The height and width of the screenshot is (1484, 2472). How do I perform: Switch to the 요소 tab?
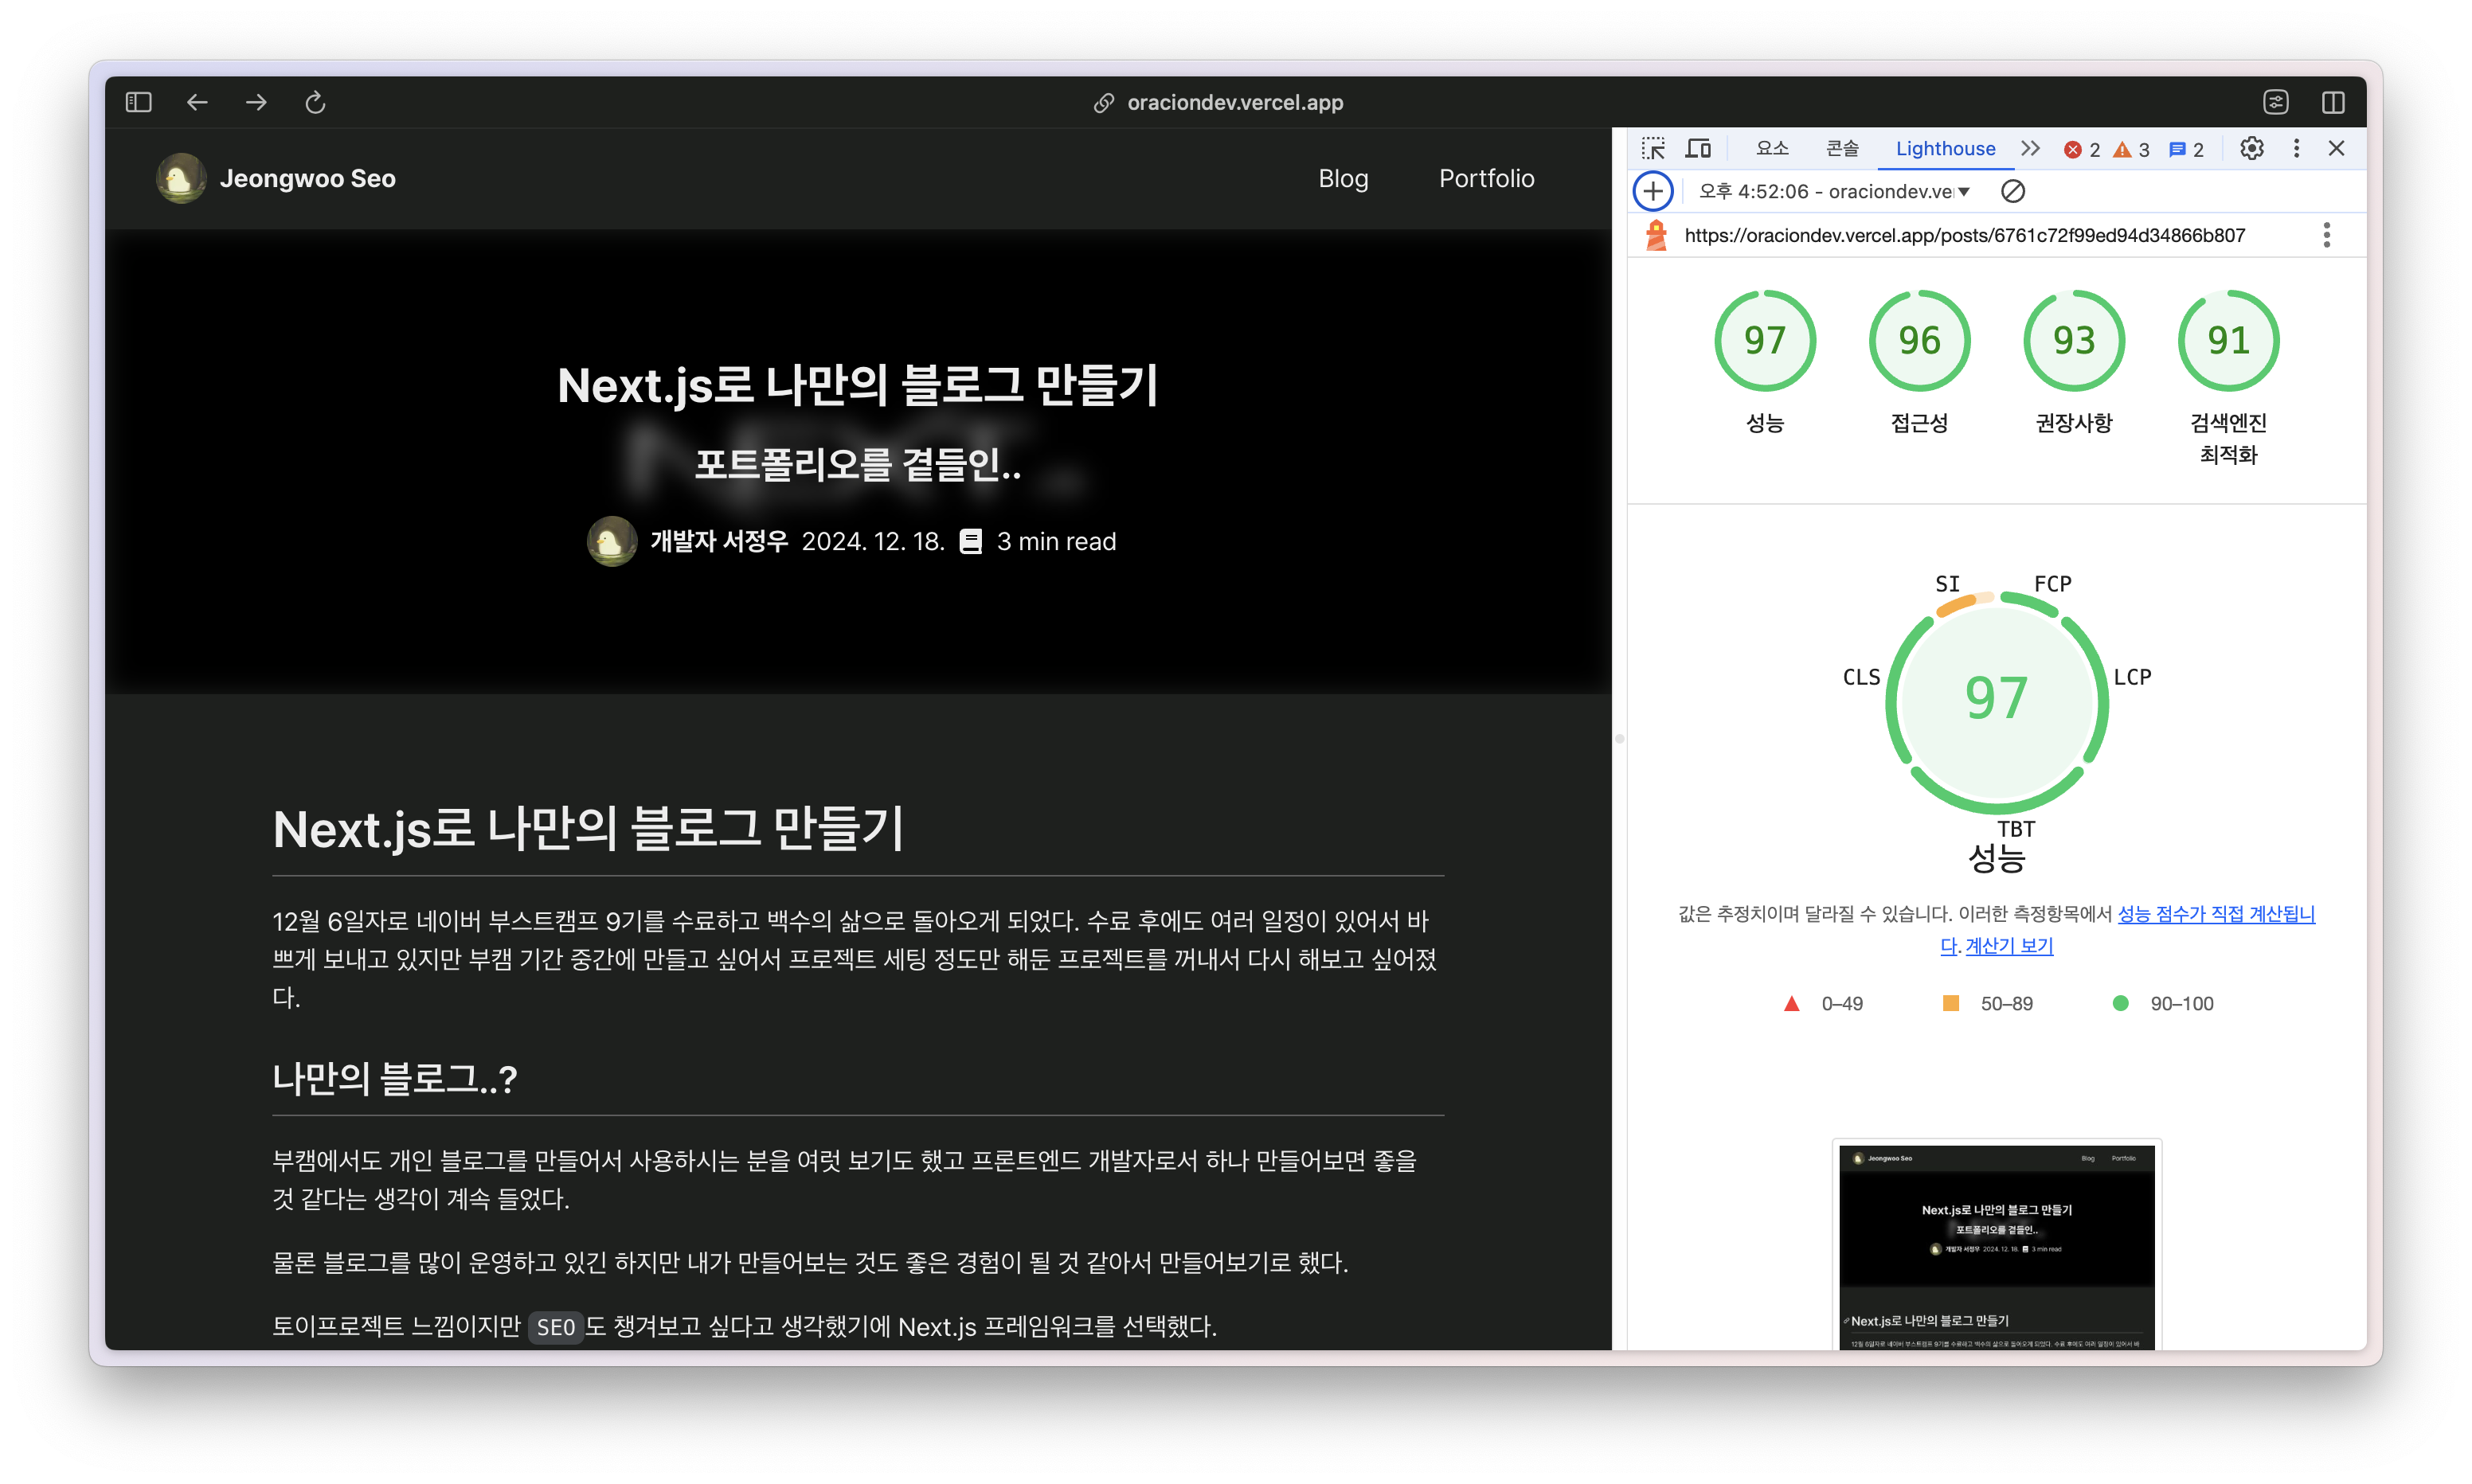tap(1771, 148)
